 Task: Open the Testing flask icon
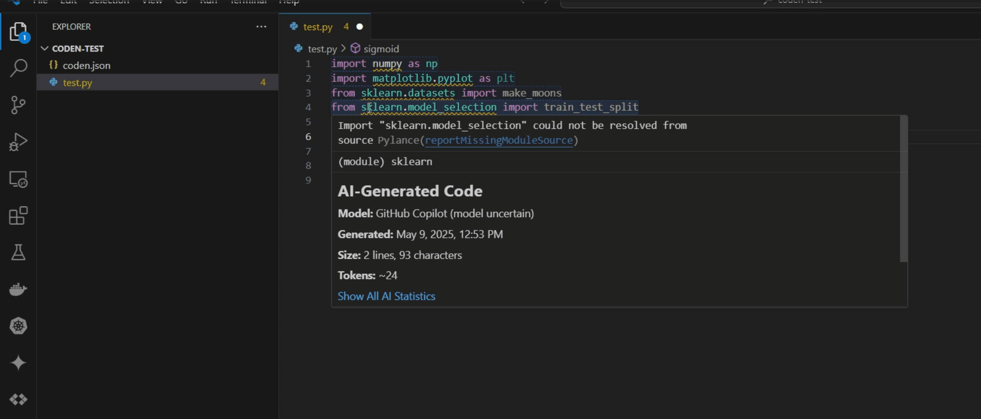point(18,252)
